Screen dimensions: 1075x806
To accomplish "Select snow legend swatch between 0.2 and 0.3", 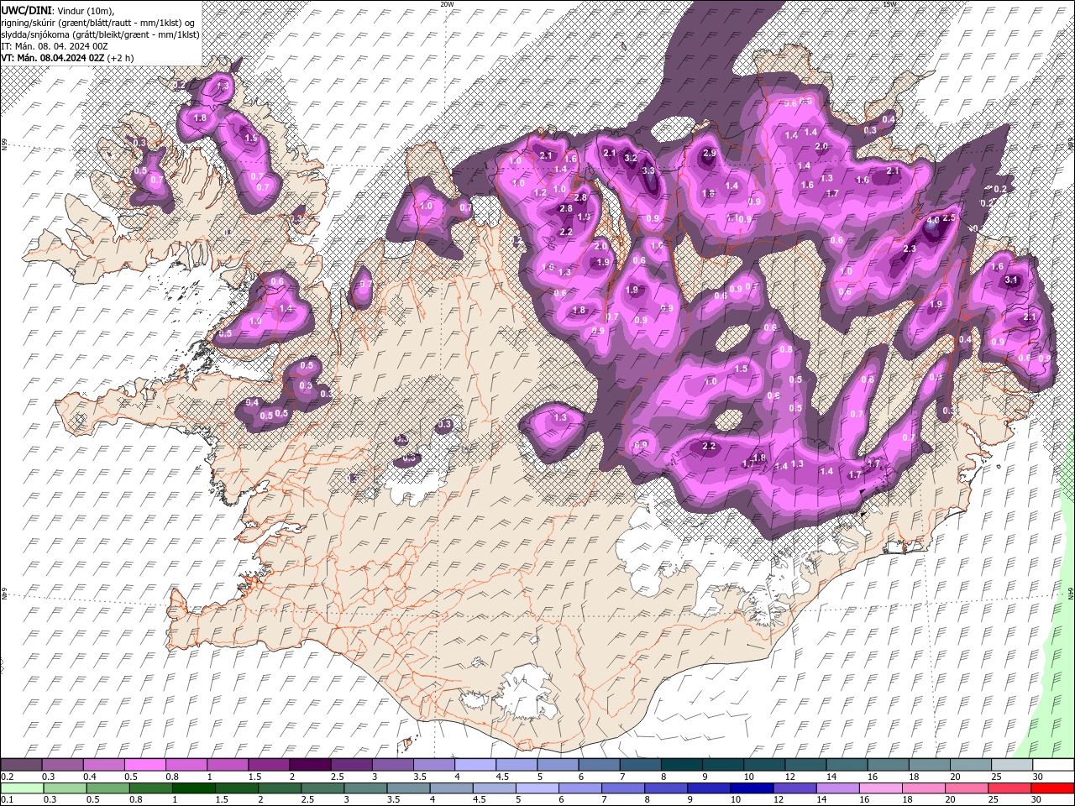I will pos(21,765).
